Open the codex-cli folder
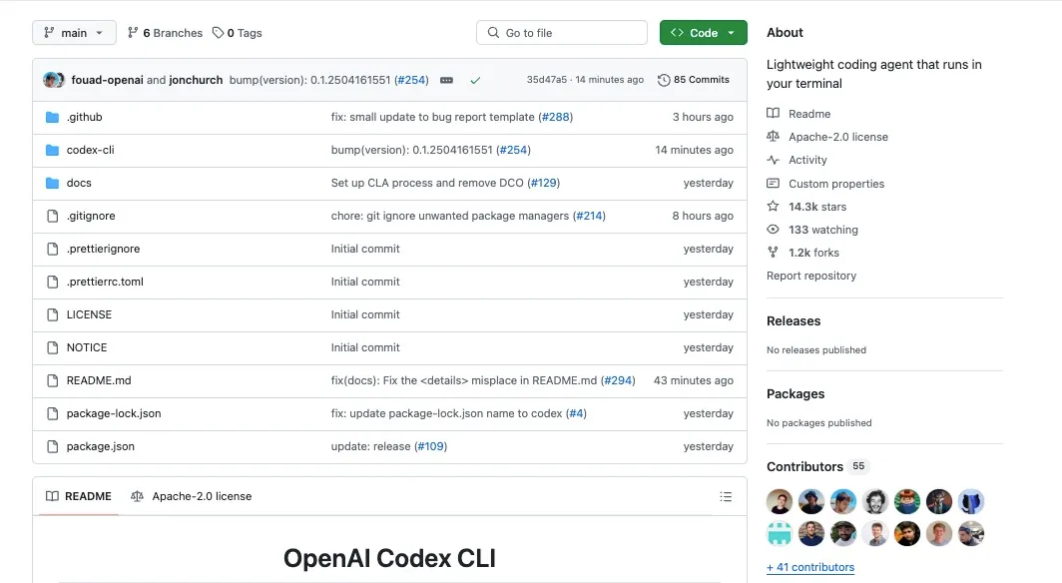Image resolution: width=1062 pixels, height=583 pixels. click(90, 150)
